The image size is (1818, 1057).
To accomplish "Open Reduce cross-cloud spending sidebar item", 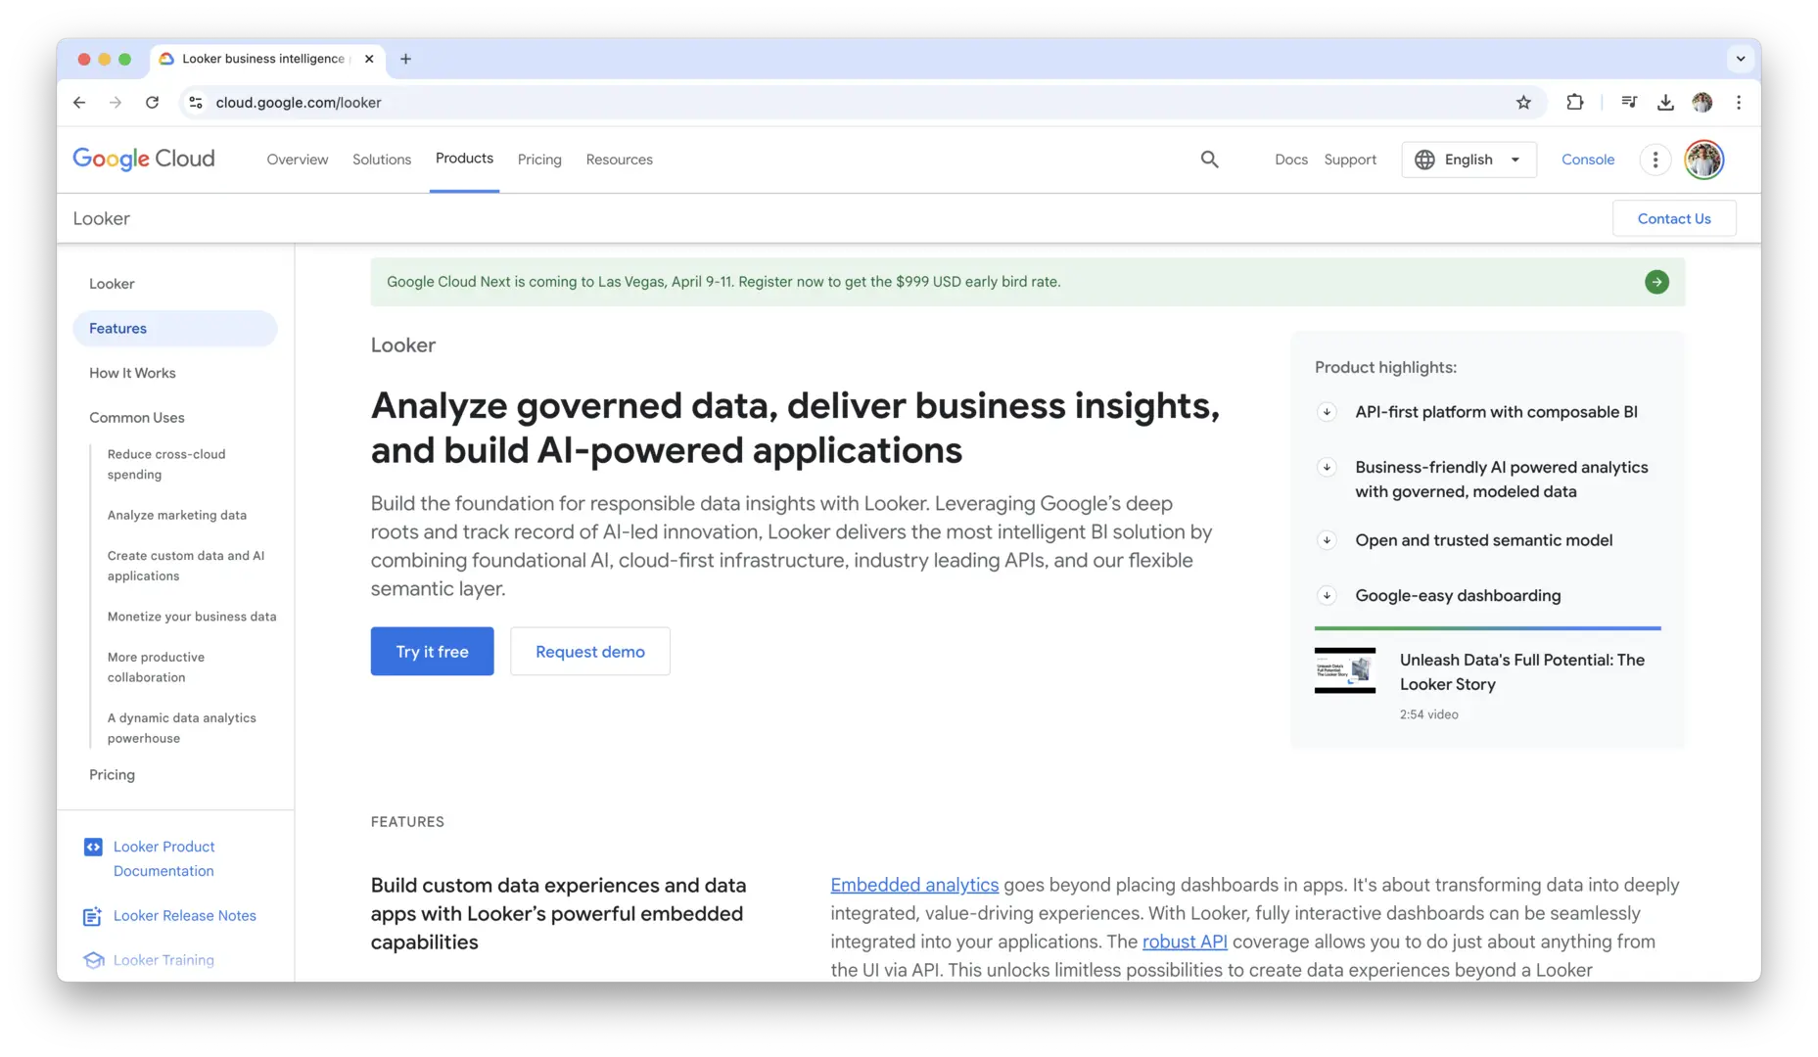I will point(166,465).
